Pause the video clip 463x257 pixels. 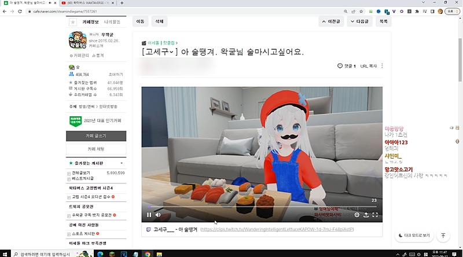[149, 215]
